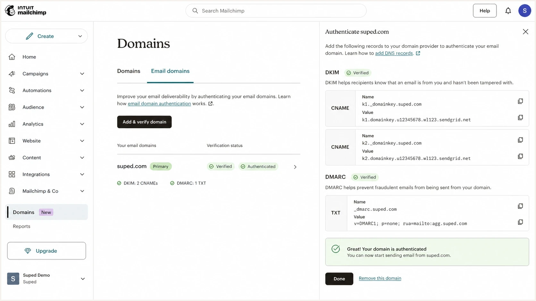Click the suped.com domain name
Screen dimensions: 536x301
tap(132, 166)
